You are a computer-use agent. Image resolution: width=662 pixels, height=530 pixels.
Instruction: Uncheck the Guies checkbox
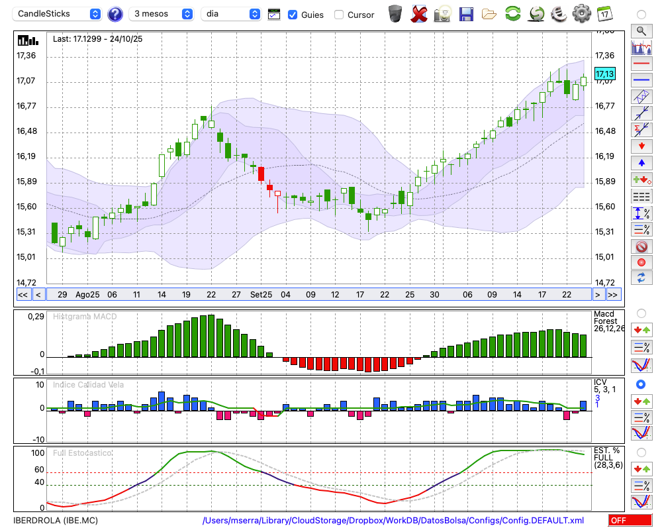pos(293,15)
